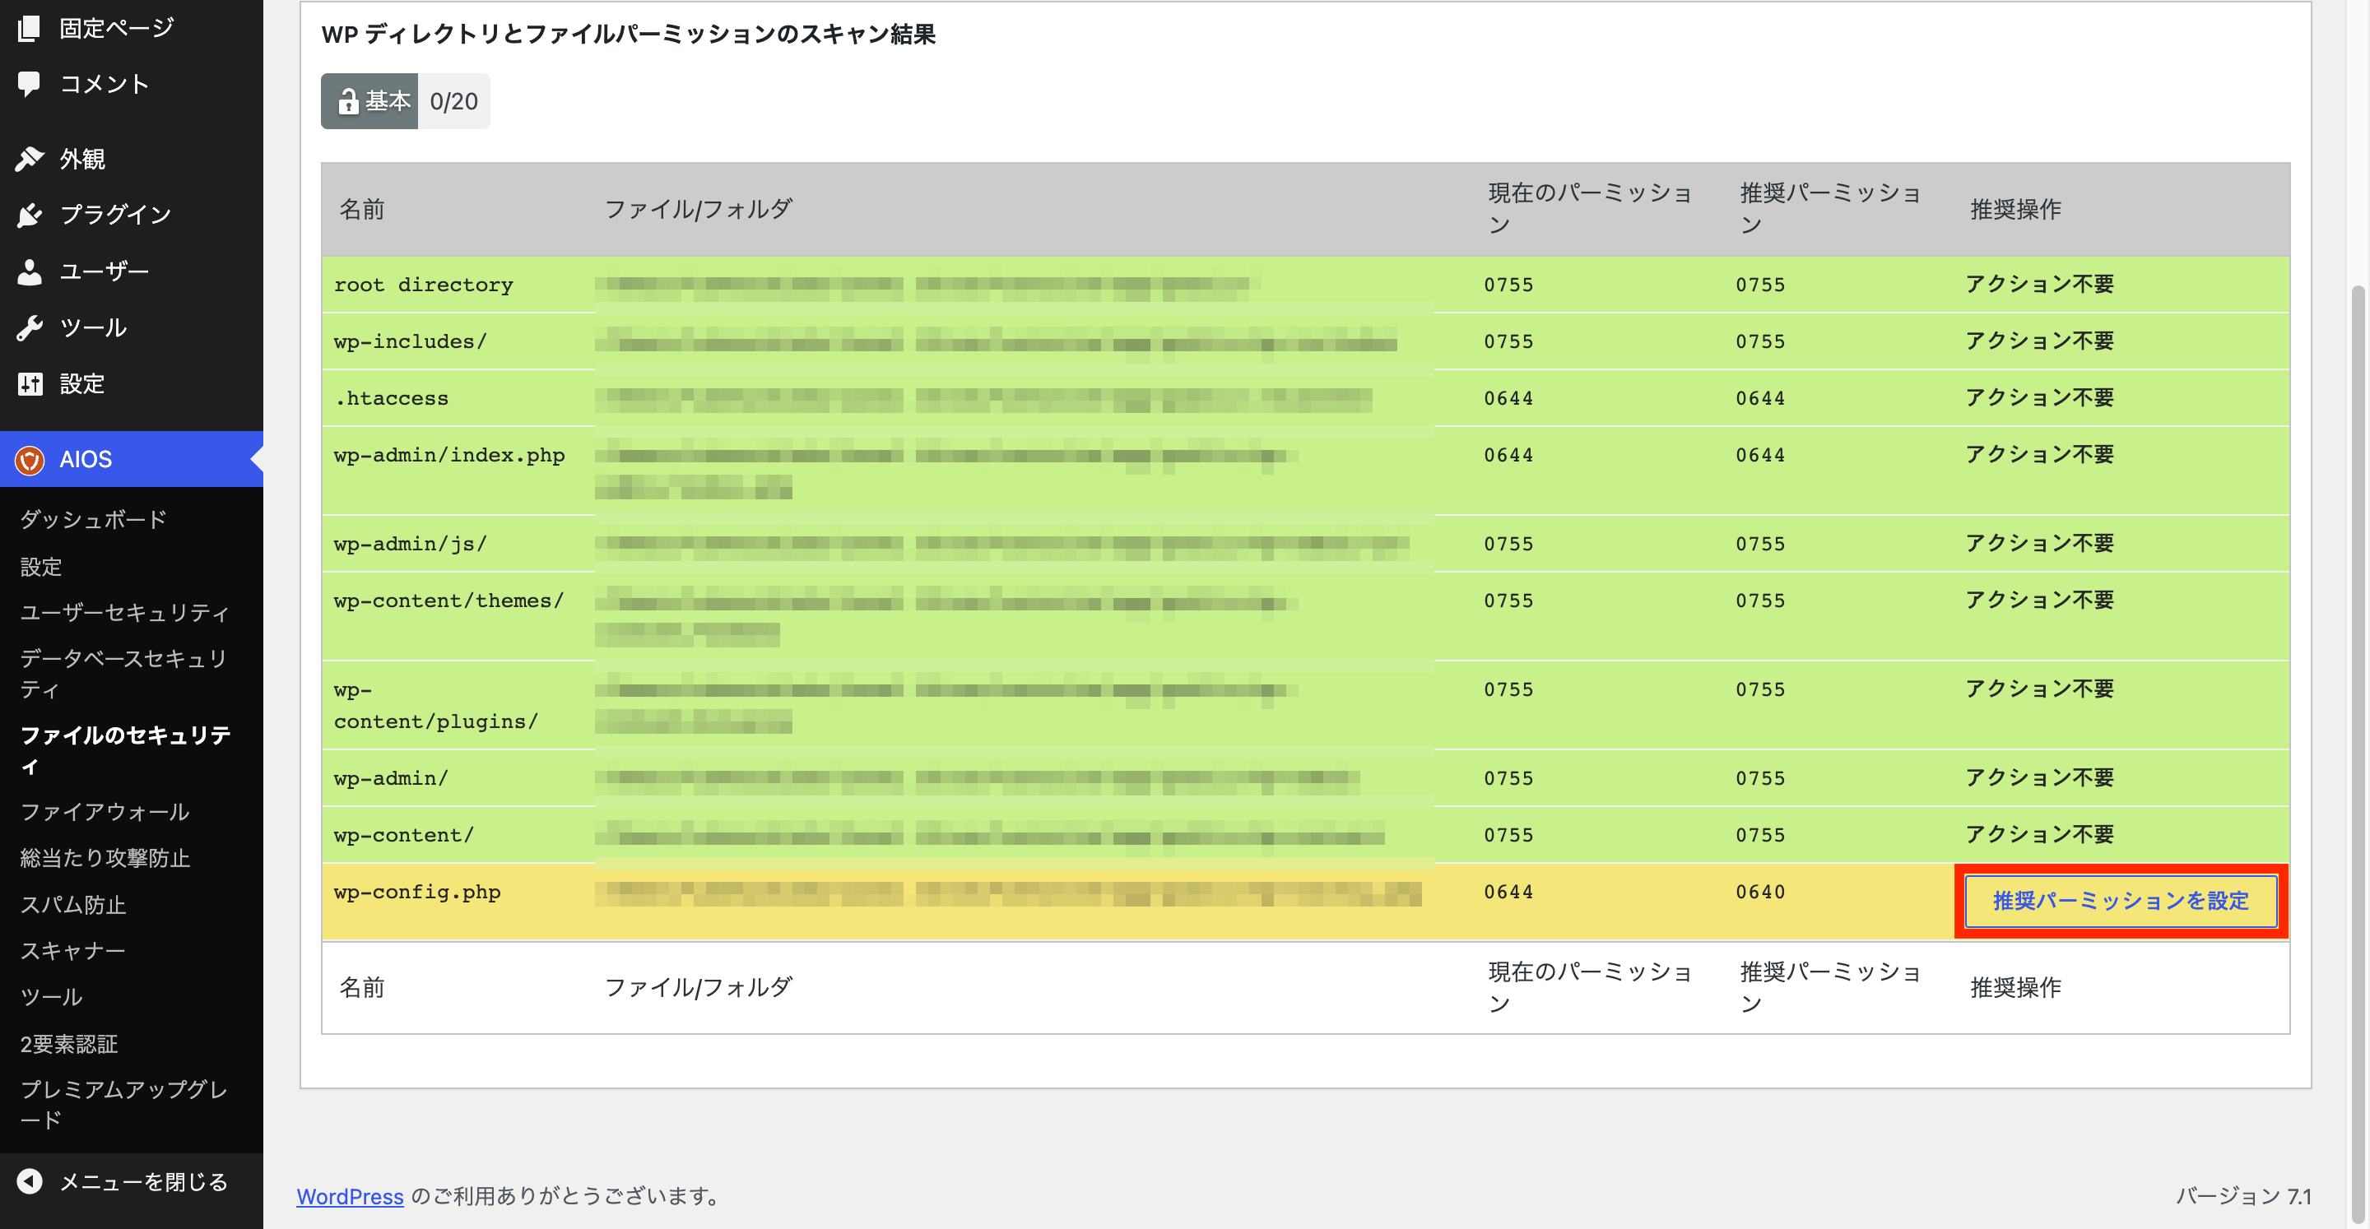Viewport: 2370px width, 1229px height.
Task: Click アクション不要 in the wp-admin/js/ row
Action: click(2039, 544)
